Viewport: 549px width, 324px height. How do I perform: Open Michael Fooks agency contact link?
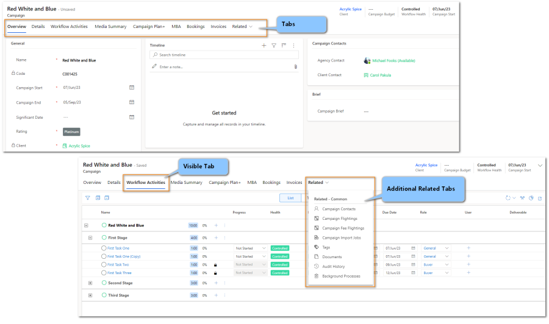click(x=393, y=61)
